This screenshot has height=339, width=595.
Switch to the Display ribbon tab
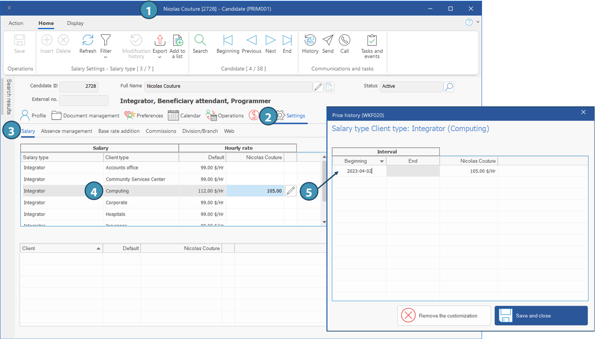pos(75,23)
